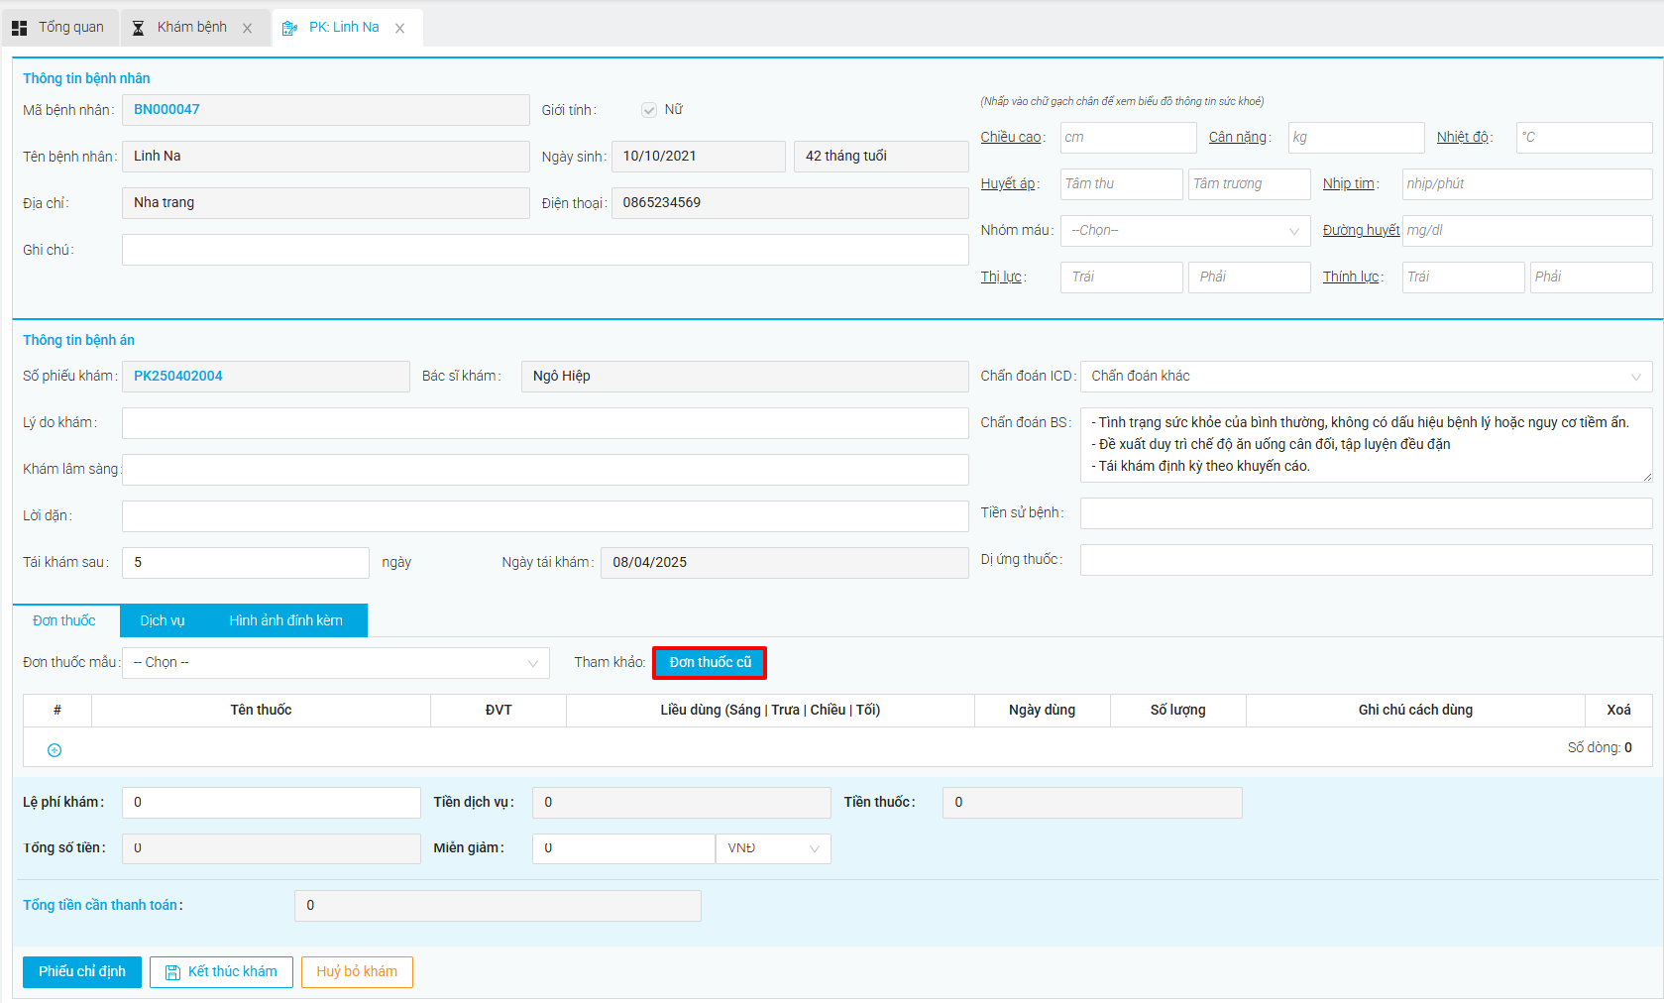This screenshot has height=1003, width=1664.
Task: Click the Bác sĩ khám Ngô Hiệp field
Action: point(745,377)
